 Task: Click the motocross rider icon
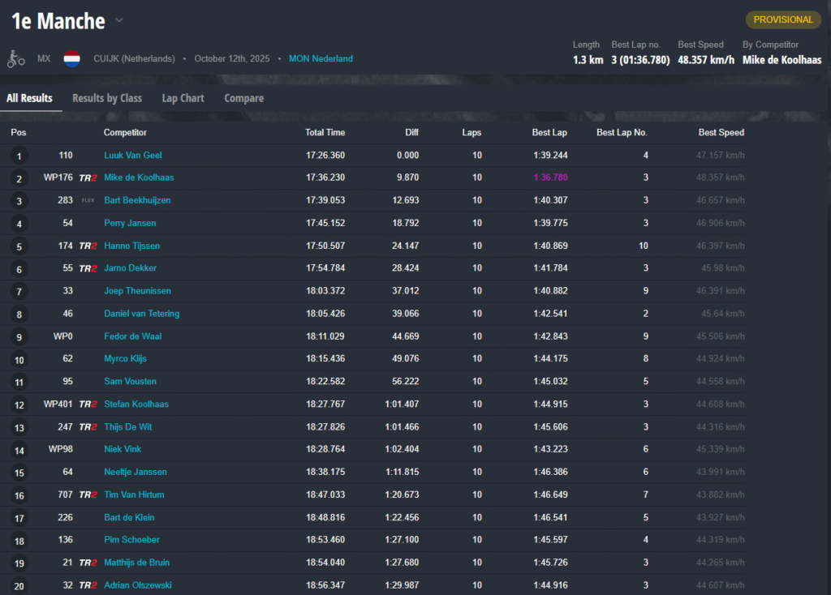(x=15, y=59)
